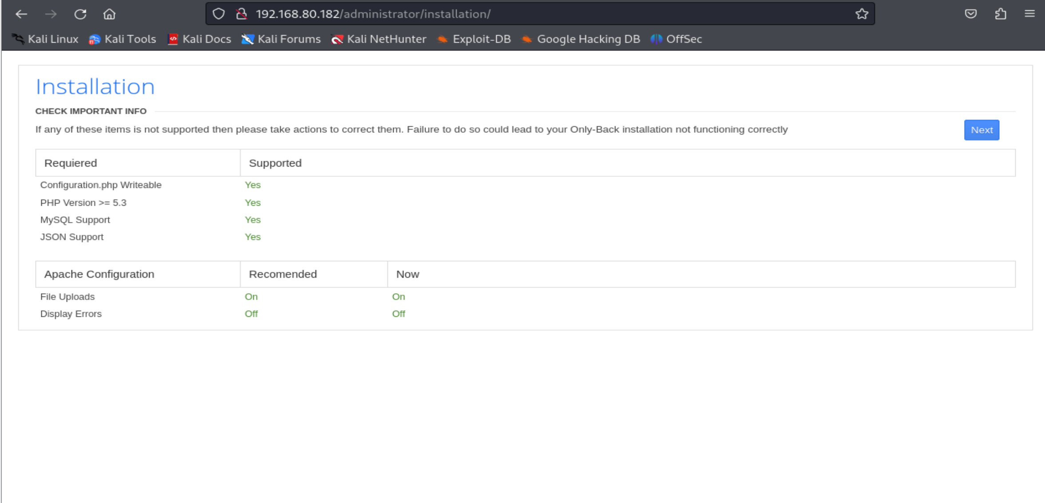
Task: Open the Kali Forums bookmark
Action: click(281, 39)
